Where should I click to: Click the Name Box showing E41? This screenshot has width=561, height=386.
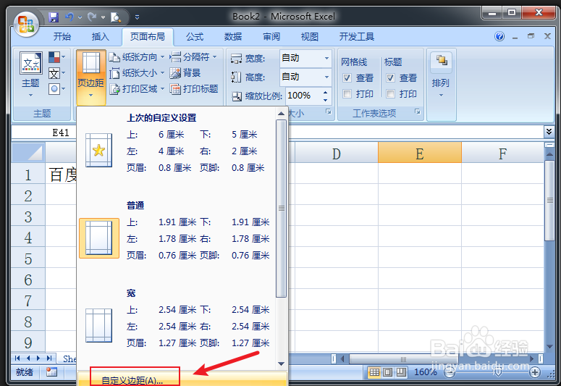pos(45,133)
